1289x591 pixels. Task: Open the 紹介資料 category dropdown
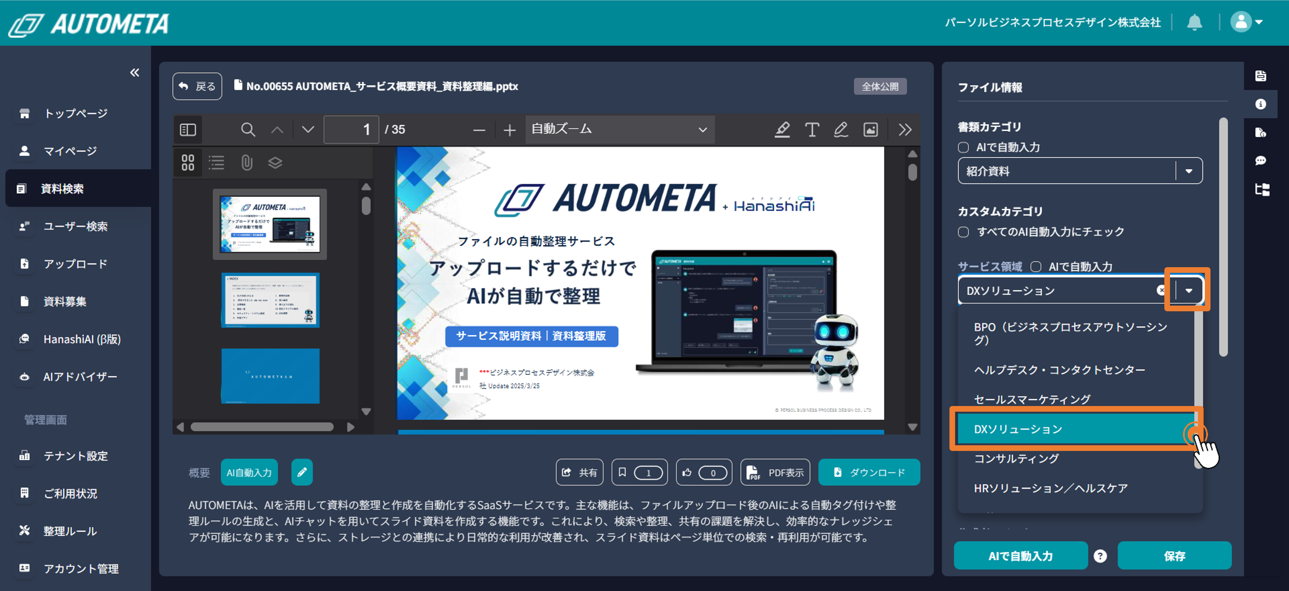pyautogui.click(x=1079, y=171)
